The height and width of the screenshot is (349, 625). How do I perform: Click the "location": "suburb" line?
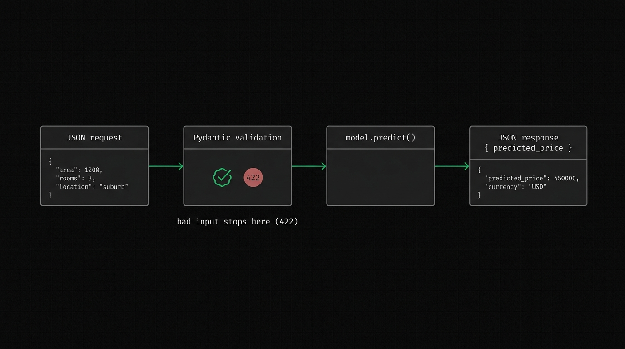(92, 186)
